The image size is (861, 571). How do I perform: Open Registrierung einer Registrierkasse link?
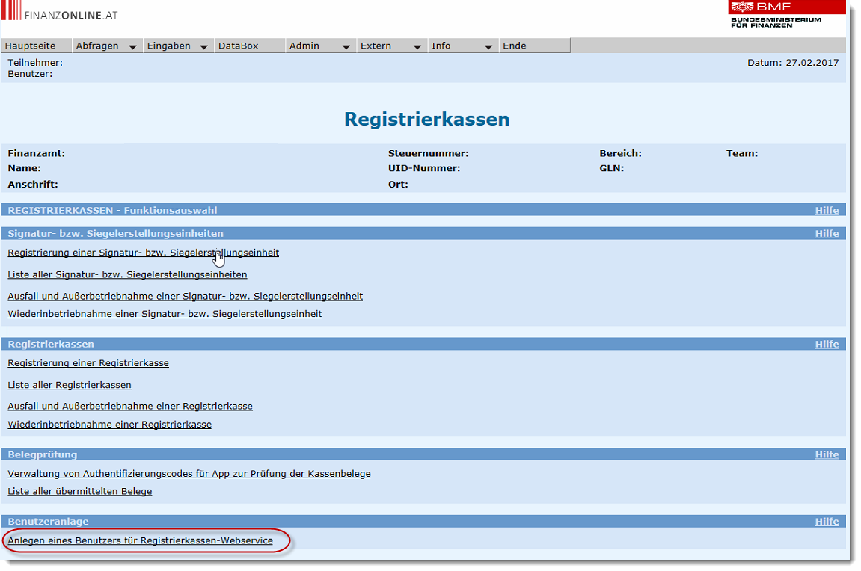click(88, 363)
